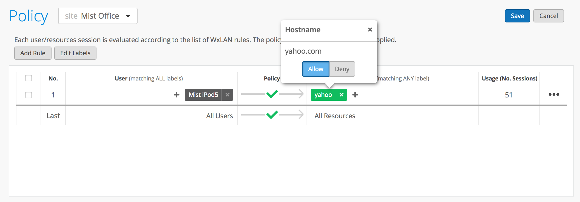
Task: Click the Edit Labels button
Action: [75, 53]
